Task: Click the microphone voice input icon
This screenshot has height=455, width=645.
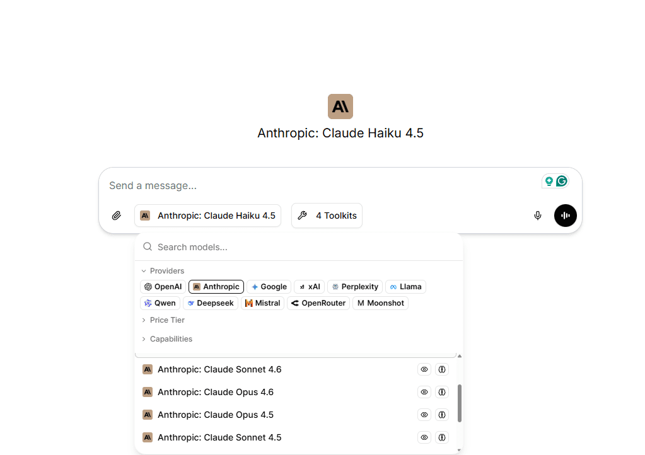Action: (x=538, y=216)
